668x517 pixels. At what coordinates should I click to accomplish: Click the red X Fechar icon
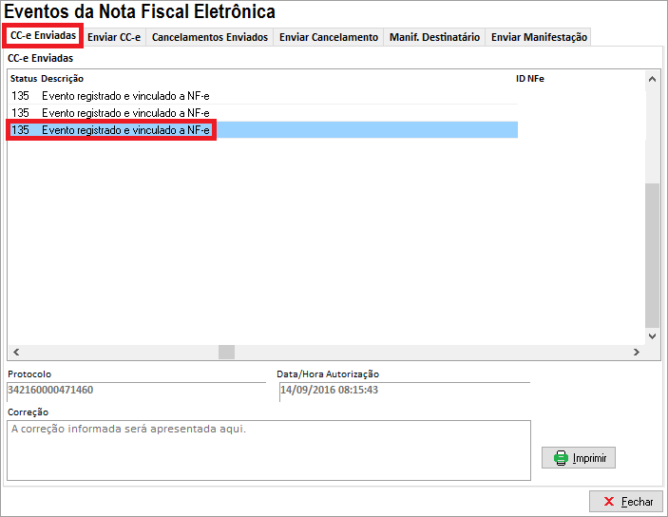609,501
